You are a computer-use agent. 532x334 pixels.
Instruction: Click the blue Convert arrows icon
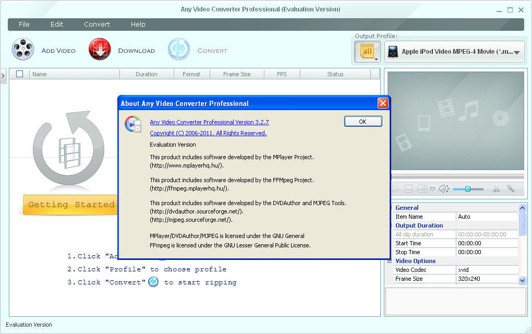179,49
